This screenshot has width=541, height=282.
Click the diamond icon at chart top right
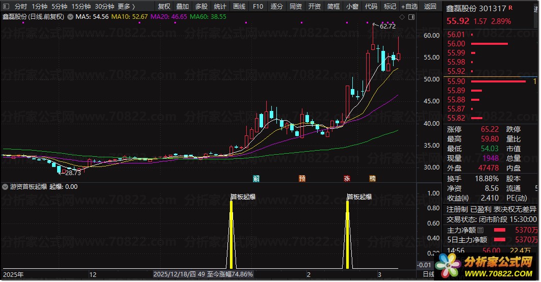402,17
